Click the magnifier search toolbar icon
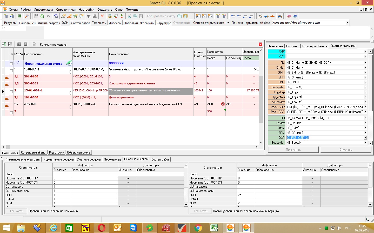Viewport: 374px width, 233px height. point(27,16)
